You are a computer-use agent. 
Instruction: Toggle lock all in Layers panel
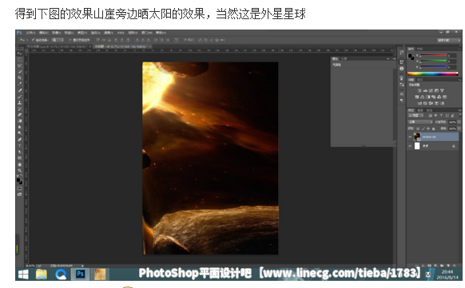[x=434, y=128]
